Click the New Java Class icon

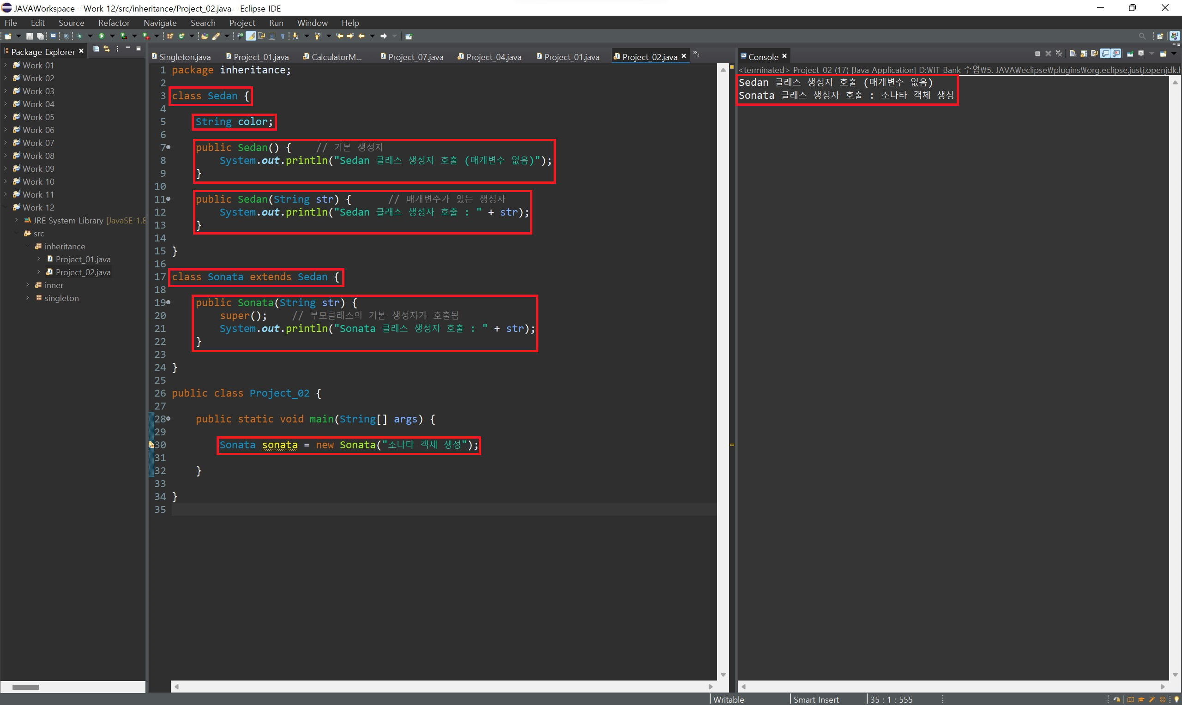point(181,36)
